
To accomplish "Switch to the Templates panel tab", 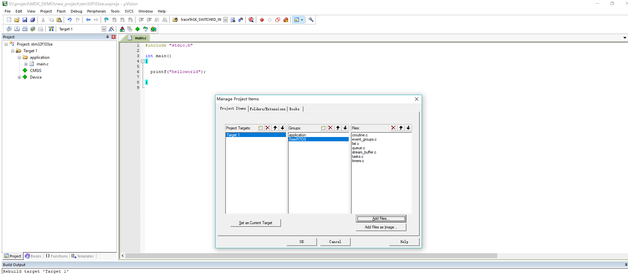I will pyautogui.click(x=83, y=256).
